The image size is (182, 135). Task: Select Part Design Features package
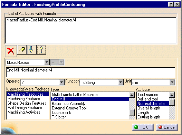25,108
